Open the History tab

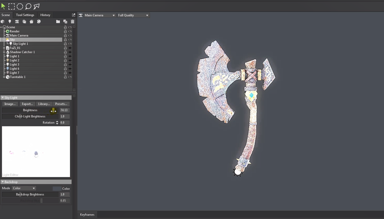click(x=45, y=15)
